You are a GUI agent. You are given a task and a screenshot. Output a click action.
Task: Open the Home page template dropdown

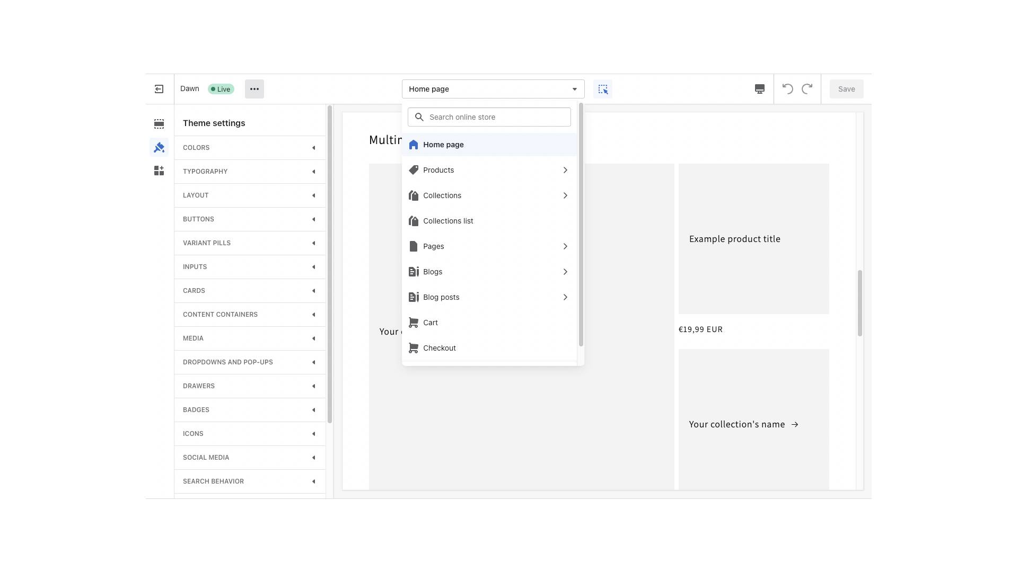tap(493, 89)
